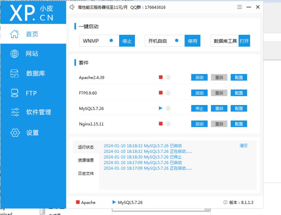Switch to 日志文件 log file tab
Image resolution: width=281 pixels, height=215 pixels.
click(x=86, y=173)
